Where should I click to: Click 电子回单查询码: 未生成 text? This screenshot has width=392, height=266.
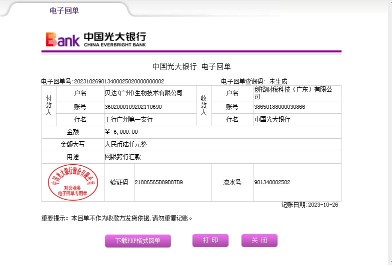pyautogui.click(x=254, y=81)
